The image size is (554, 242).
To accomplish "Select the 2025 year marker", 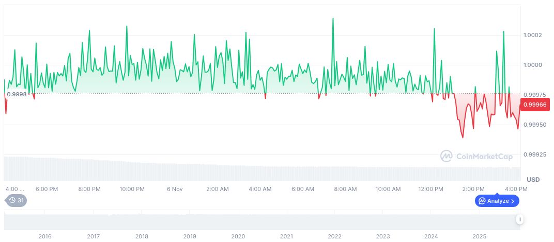I will (479, 236).
